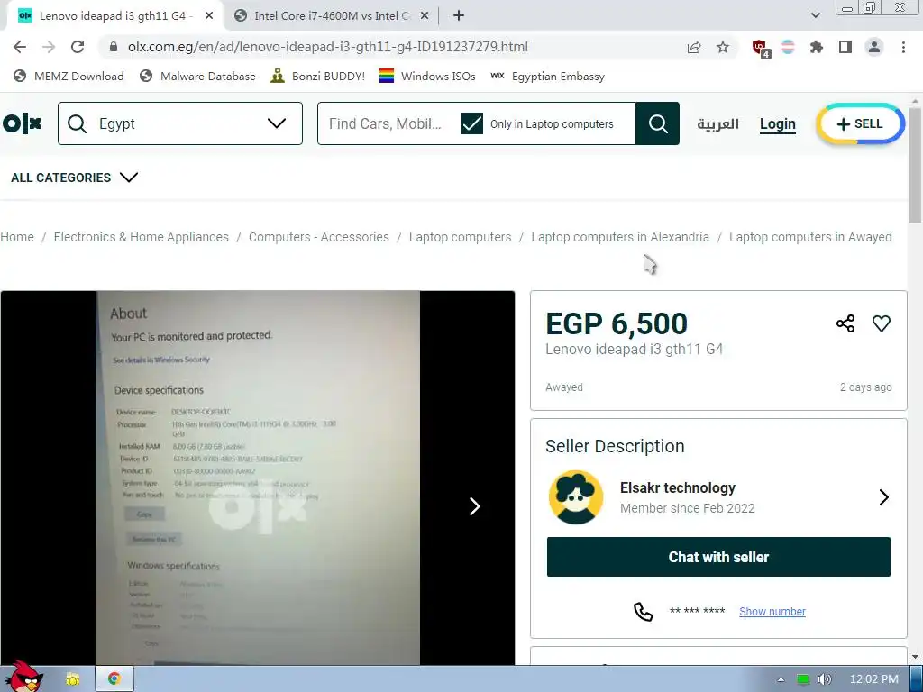Show the next photo with the right arrow
This screenshot has width=923, height=692.
tap(474, 506)
